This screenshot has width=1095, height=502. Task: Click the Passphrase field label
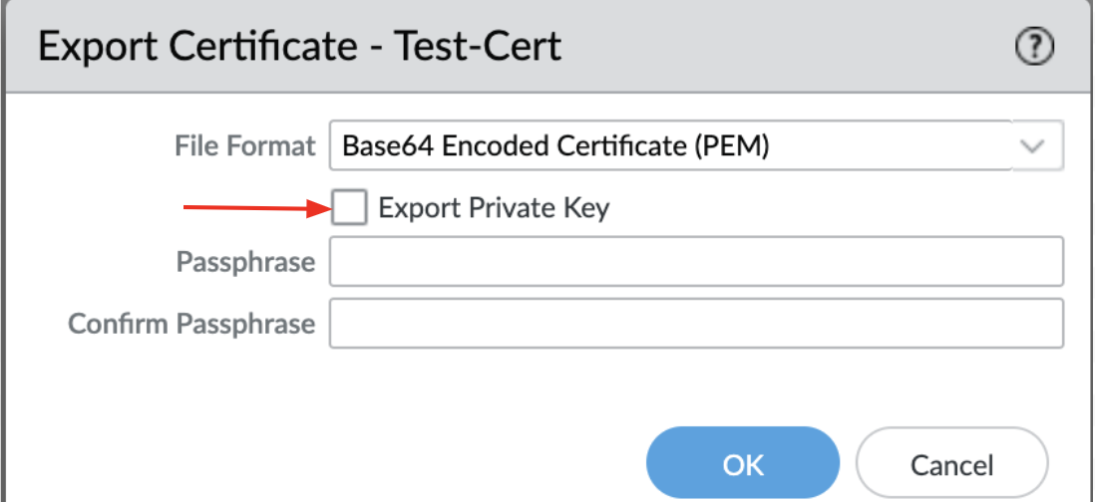click(x=245, y=264)
